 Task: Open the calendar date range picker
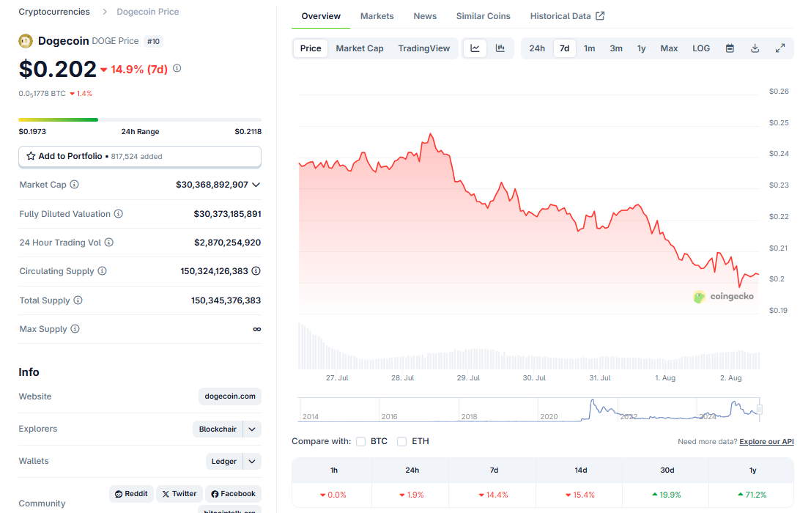pos(730,48)
